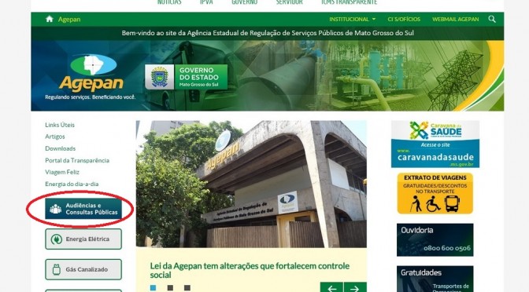Open Gás Canalizado cylinder icon button
This screenshot has height=292, width=529.
click(x=83, y=269)
